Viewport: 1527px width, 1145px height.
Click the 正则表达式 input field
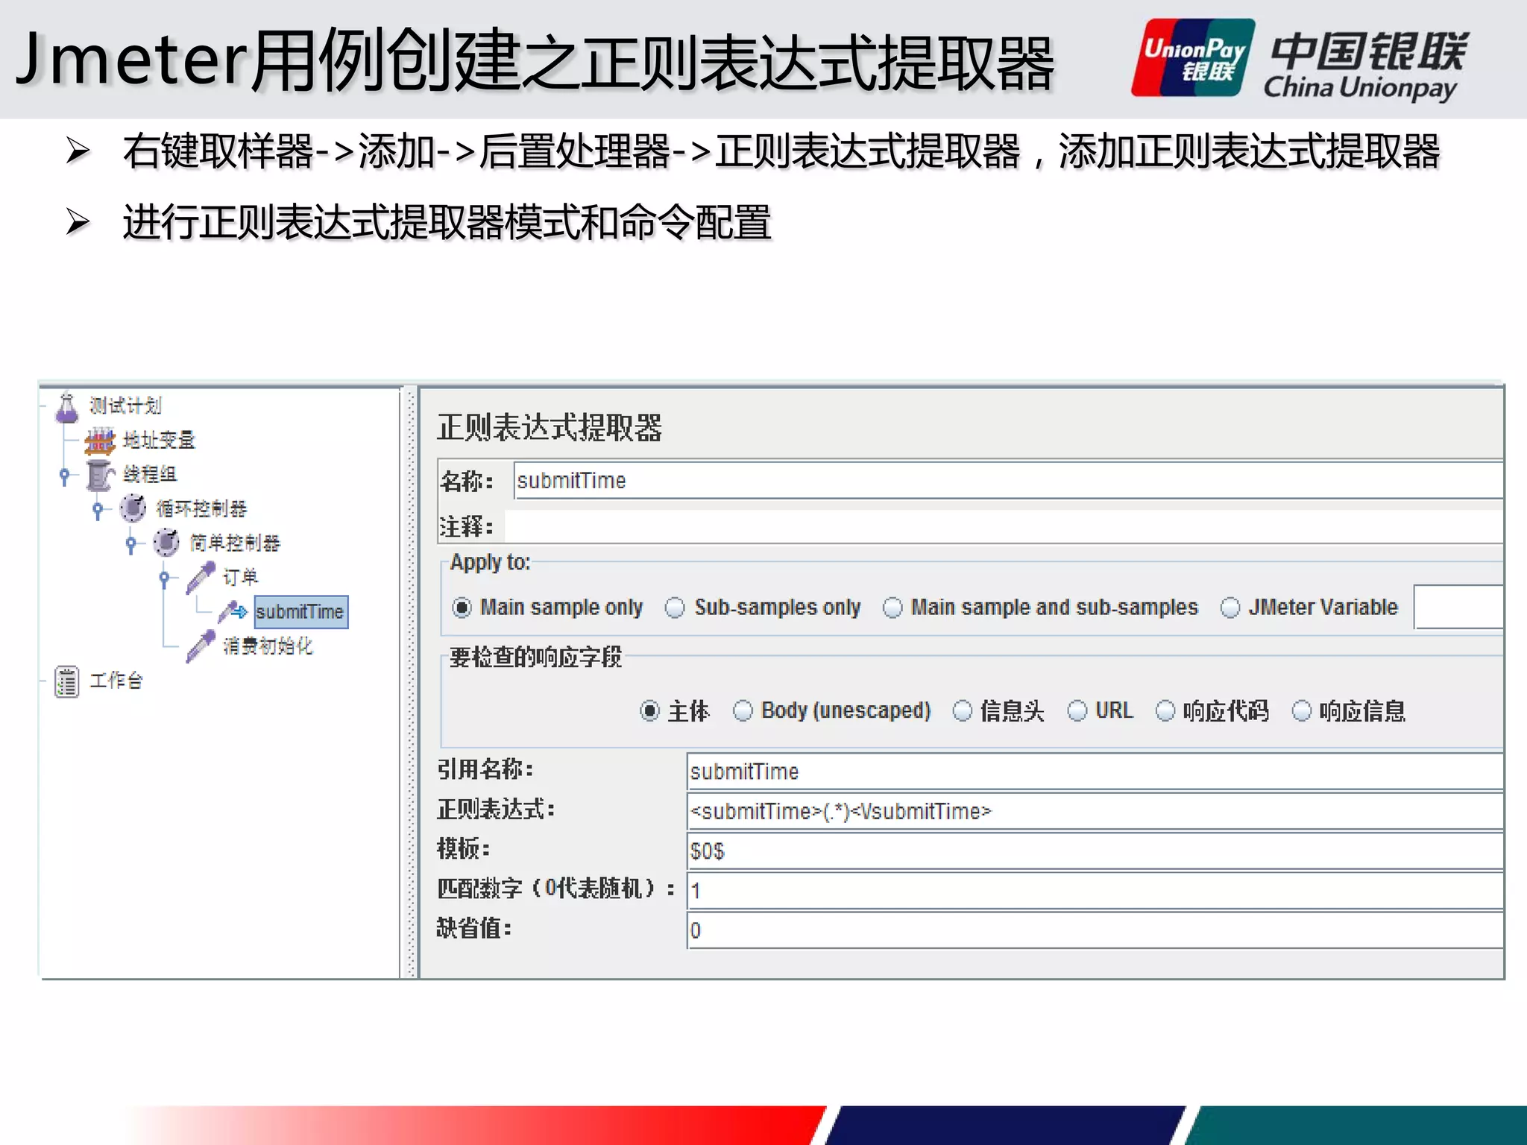tap(1095, 811)
